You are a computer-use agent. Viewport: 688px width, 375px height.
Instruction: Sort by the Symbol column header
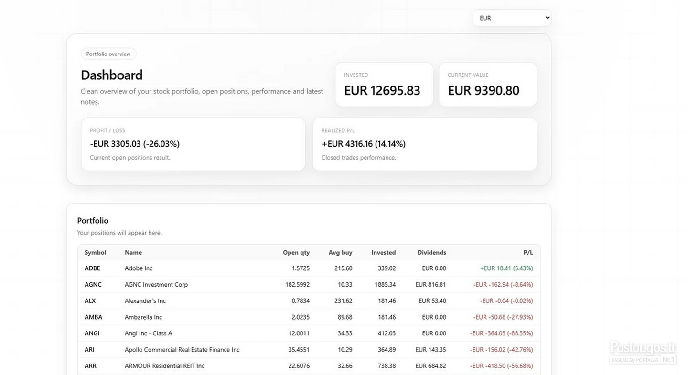coord(96,252)
